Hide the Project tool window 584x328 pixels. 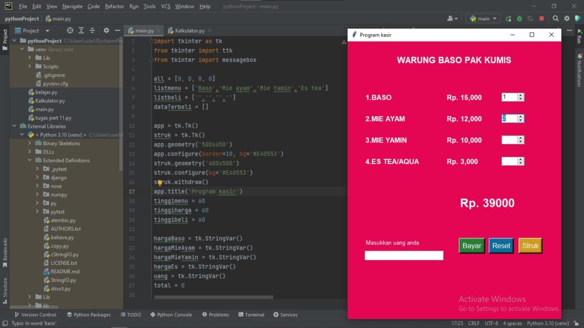point(117,31)
